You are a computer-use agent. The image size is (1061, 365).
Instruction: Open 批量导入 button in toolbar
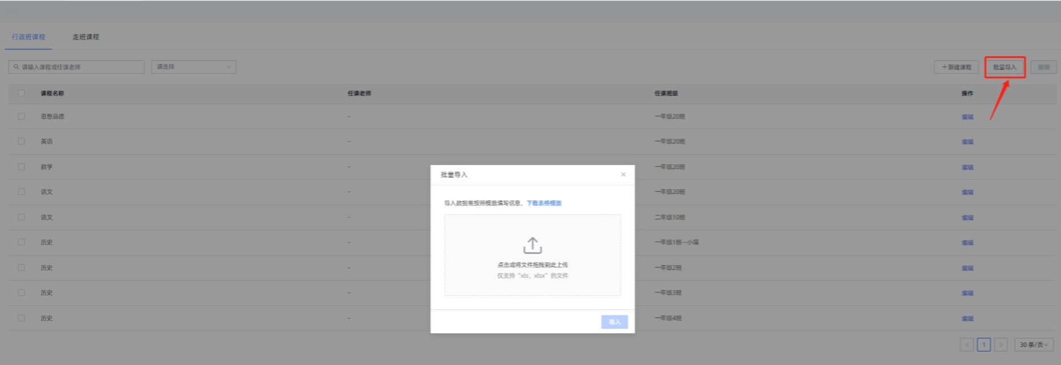1004,67
